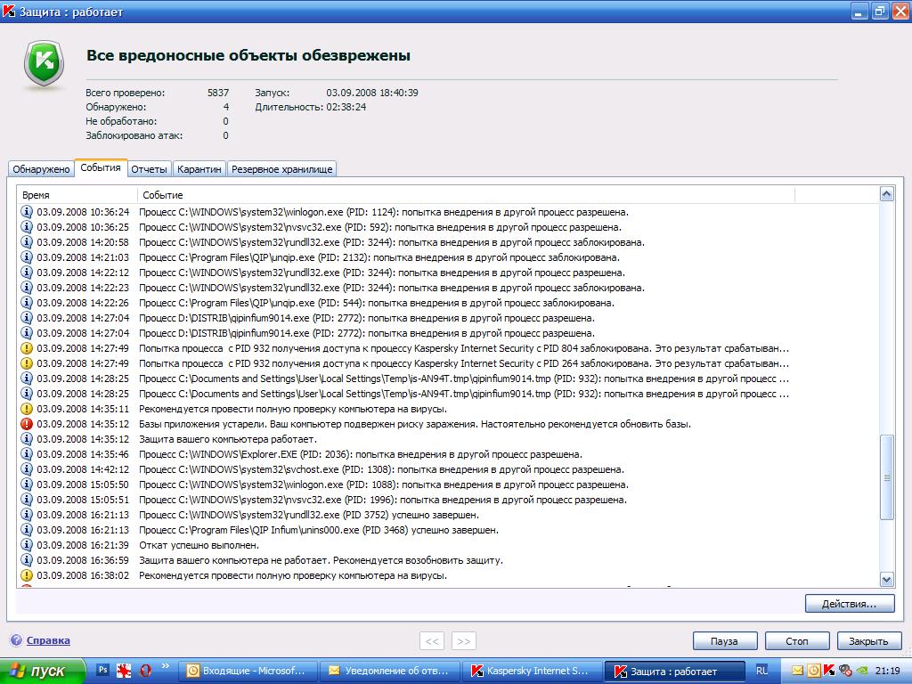Click the red splat icon in quick launch

[124, 670]
